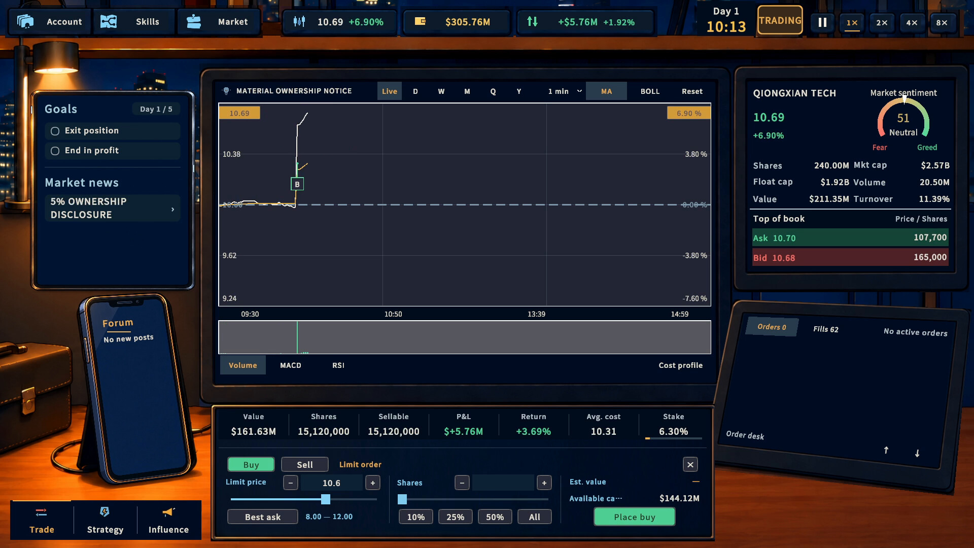Select the End in profit goal circle
The image size is (974, 548).
(55, 151)
